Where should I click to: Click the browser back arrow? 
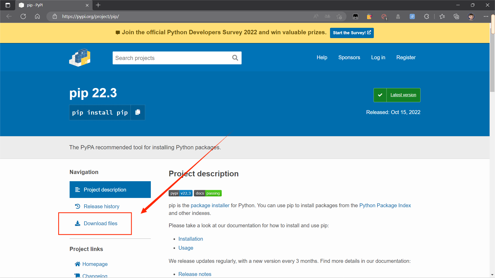pyautogui.click(x=9, y=16)
